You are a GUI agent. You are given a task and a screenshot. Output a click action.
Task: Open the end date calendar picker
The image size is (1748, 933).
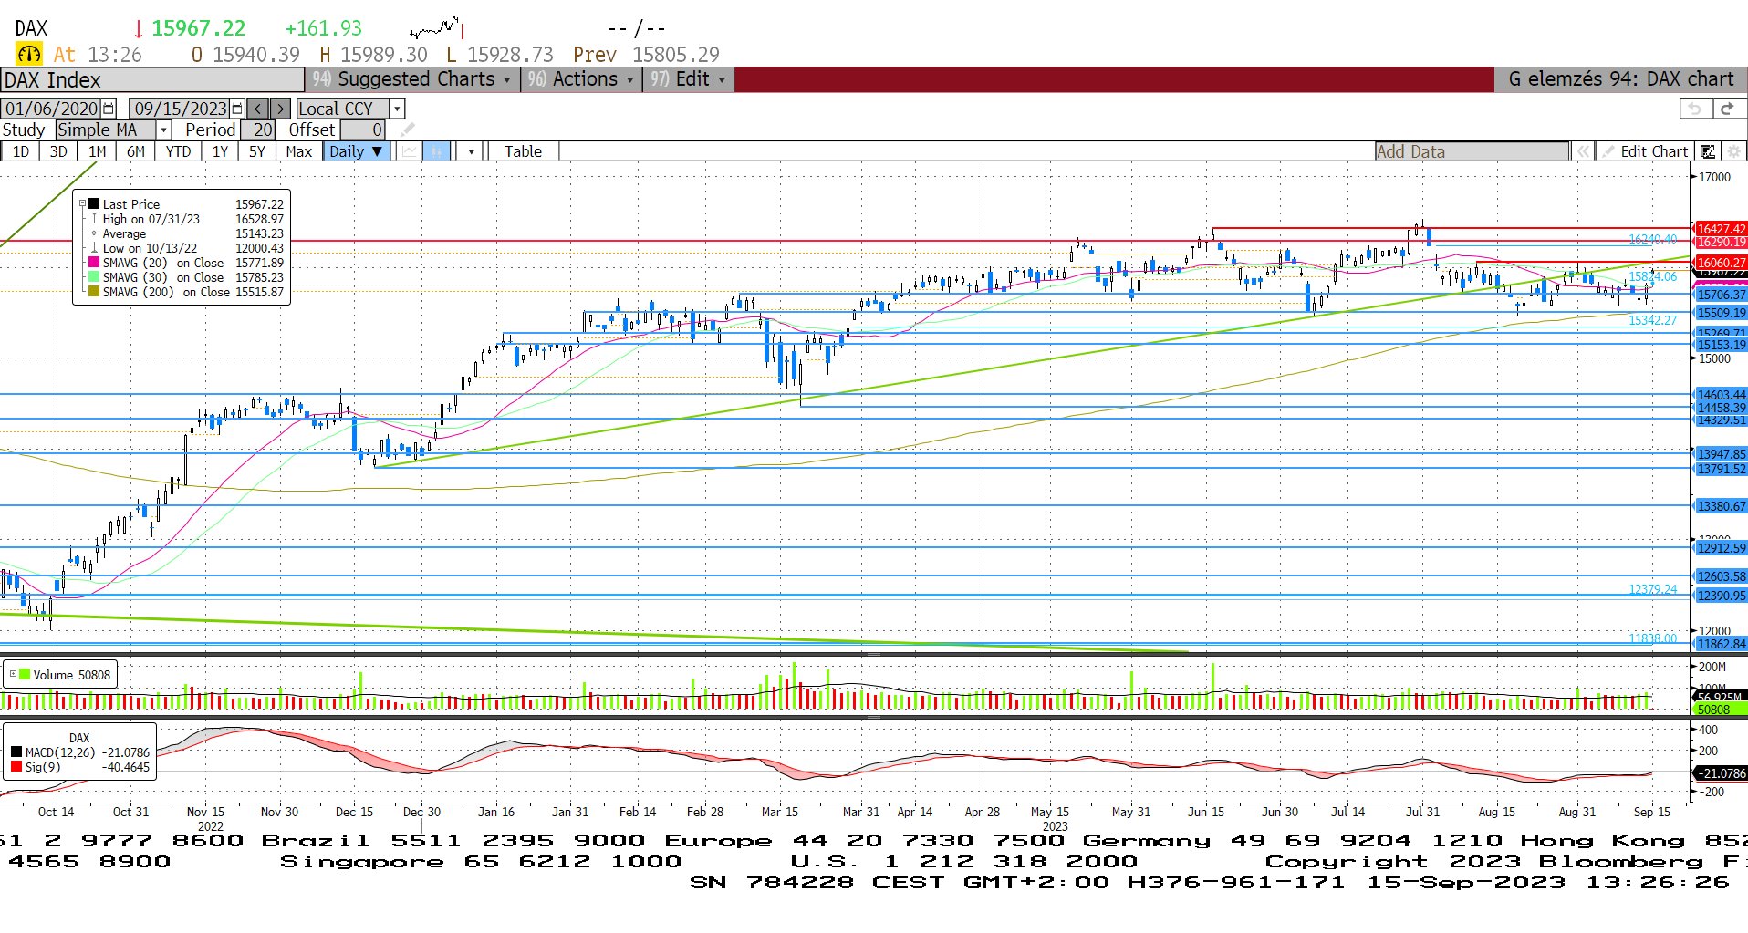(x=237, y=109)
